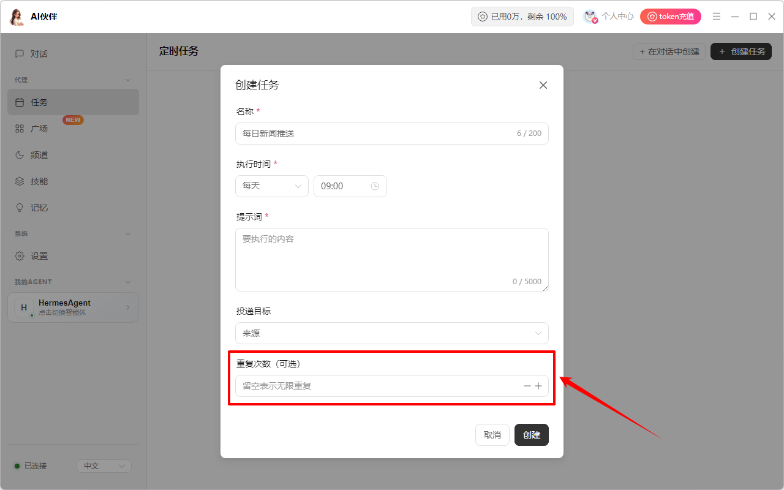Click the 09:00 time input
The image size is (784, 490).
pyautogui.click(x=350, y=186)
